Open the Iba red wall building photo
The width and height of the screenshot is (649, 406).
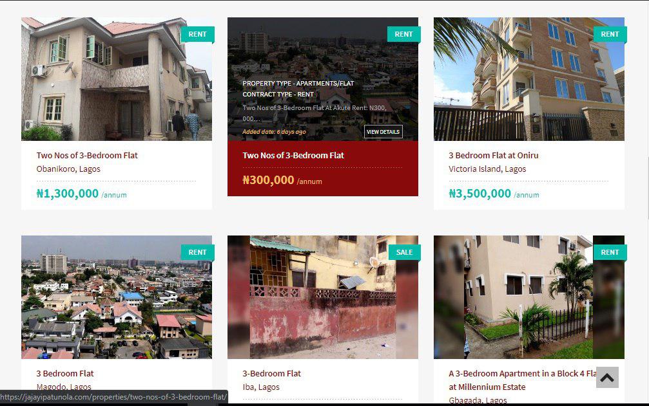pos(323,297)
